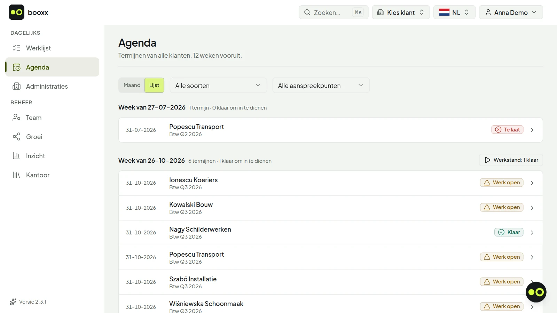This screenshot has height=313, width=557.
Task: Click the Versie 2.3.1 label
Action: click(x=33, y=302)
